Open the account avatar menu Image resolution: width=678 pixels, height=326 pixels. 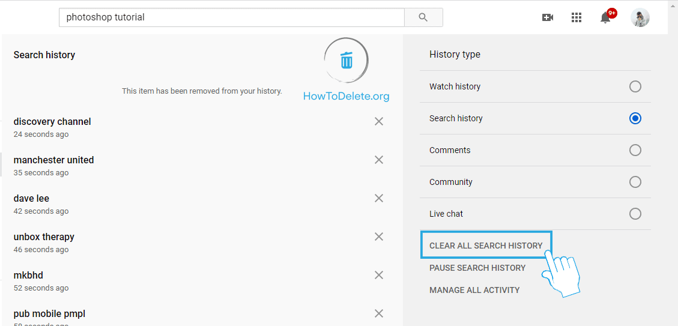pos(640,17)
